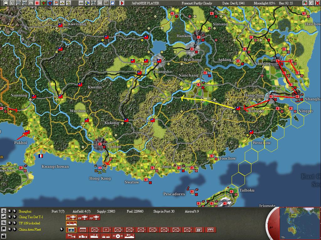The height and width of the screenshot is (240, 321).
Task: Open the info 'i' icon in toolbar
Action: 31,3
